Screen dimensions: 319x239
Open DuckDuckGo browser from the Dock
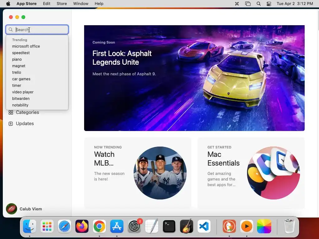pyautogui.click(x=229, y=226)
